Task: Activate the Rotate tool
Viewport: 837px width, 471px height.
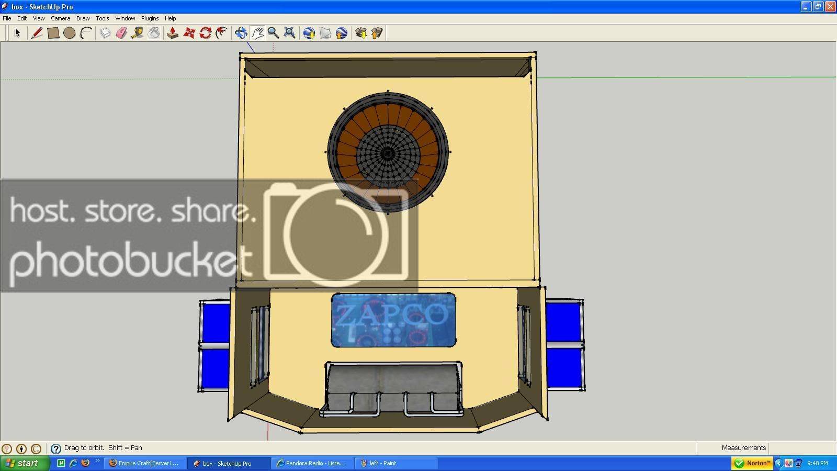Action: tap(205, 33)
